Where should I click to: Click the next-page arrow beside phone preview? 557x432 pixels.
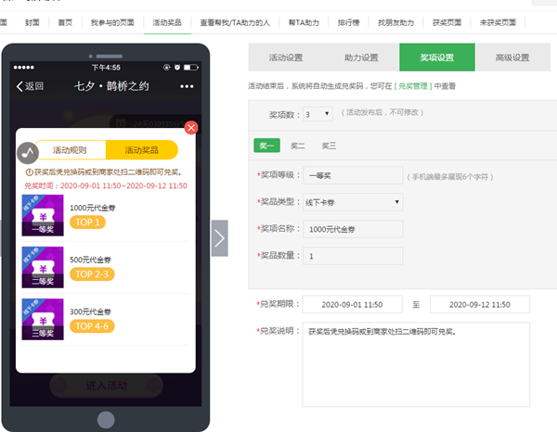click(x=219, y=238)
